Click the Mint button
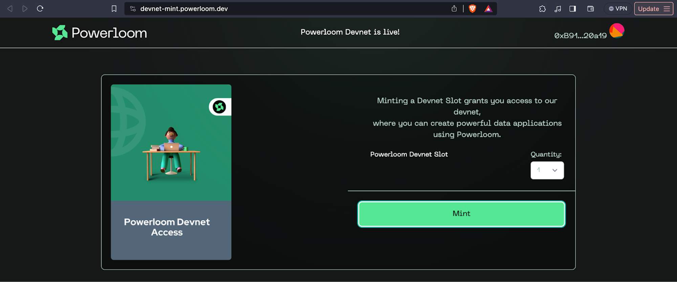The image size is (677, 282). pos(461,214)
